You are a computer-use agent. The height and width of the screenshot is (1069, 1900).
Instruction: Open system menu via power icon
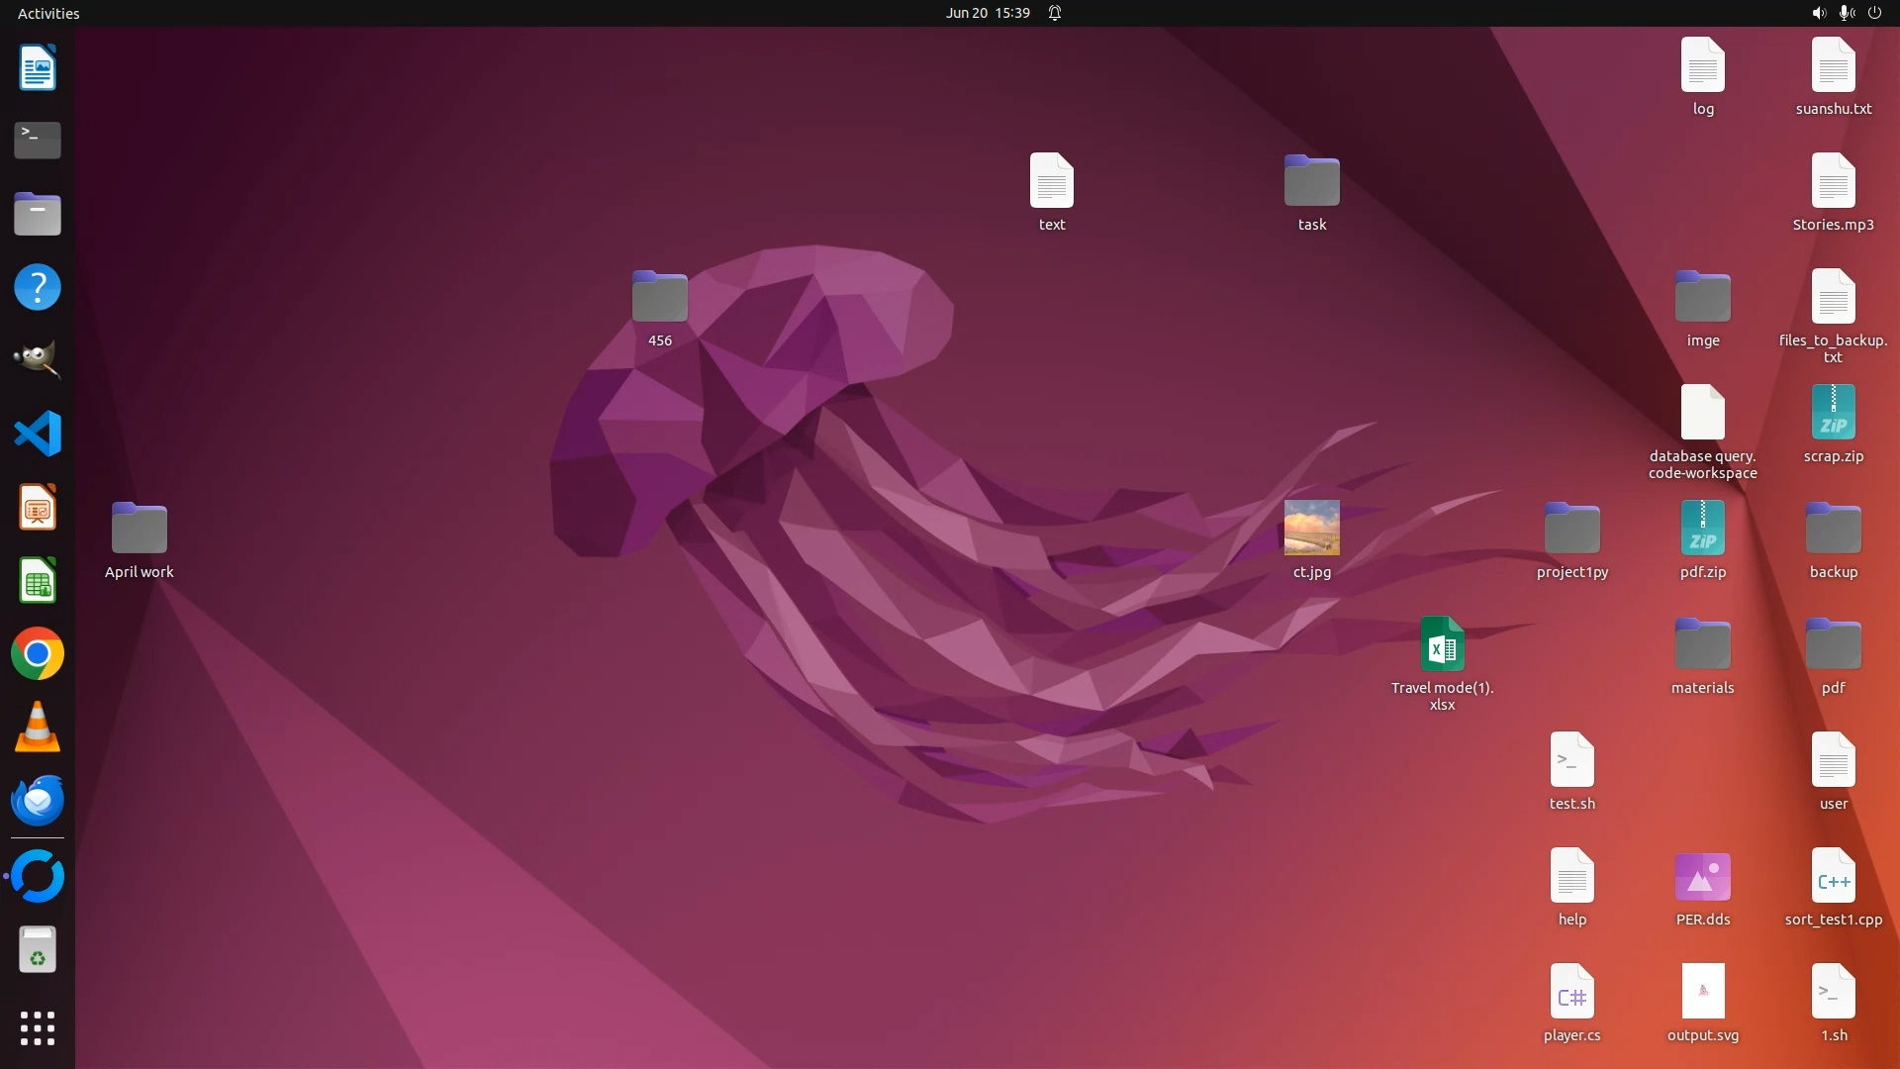[x=1874, y=13]
